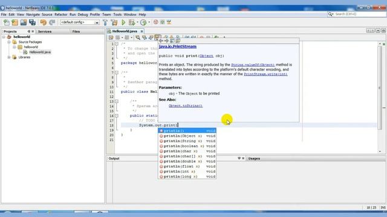Open the File menu
Image resolution: width=387 pixels, height=217 pixels.
(x=4, y=14)
